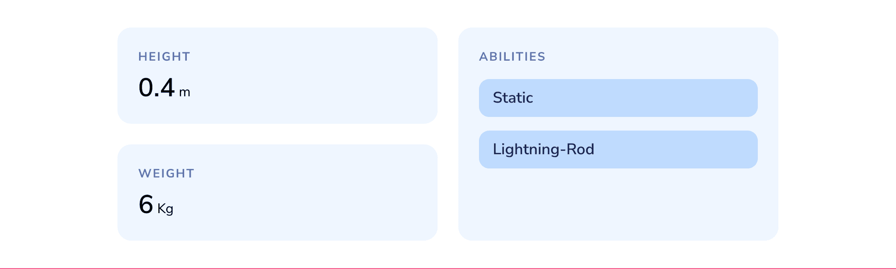
Task: Click the gap between Static and Lightning-Rod
Action: (x=618, y=124)
